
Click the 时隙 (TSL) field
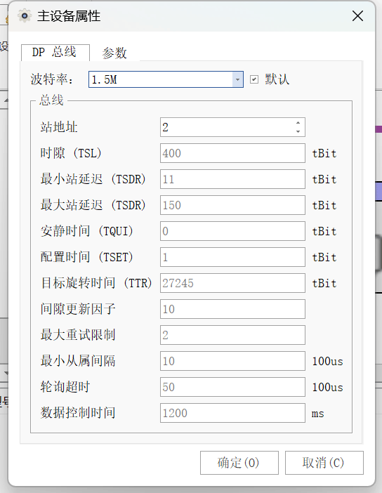click(x=232, y=153)
